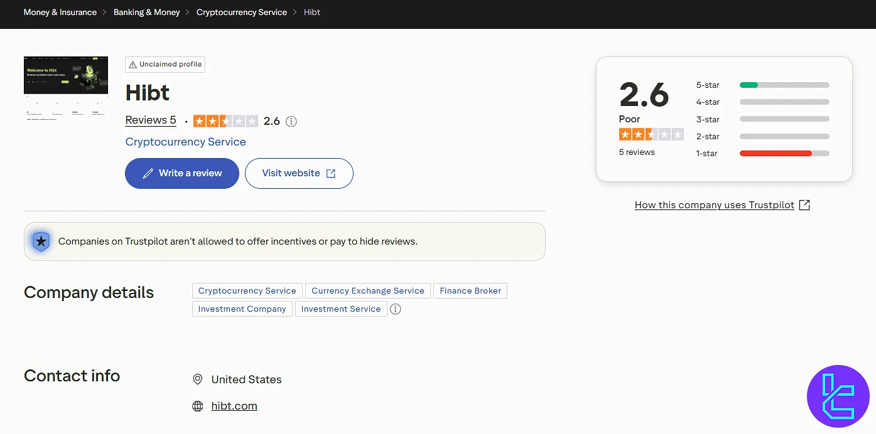Click the globe icon beside hibt.com

(x=198, y=406)
